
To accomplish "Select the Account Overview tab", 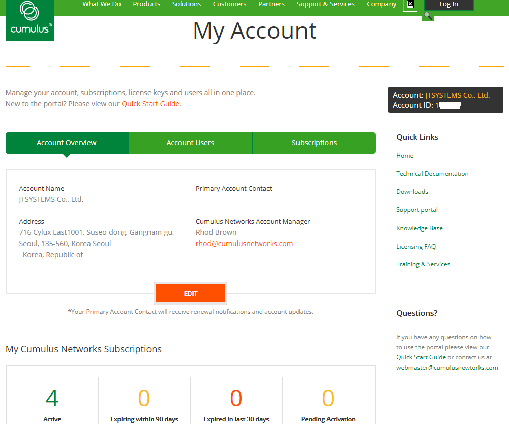I will tap(67, 143).
